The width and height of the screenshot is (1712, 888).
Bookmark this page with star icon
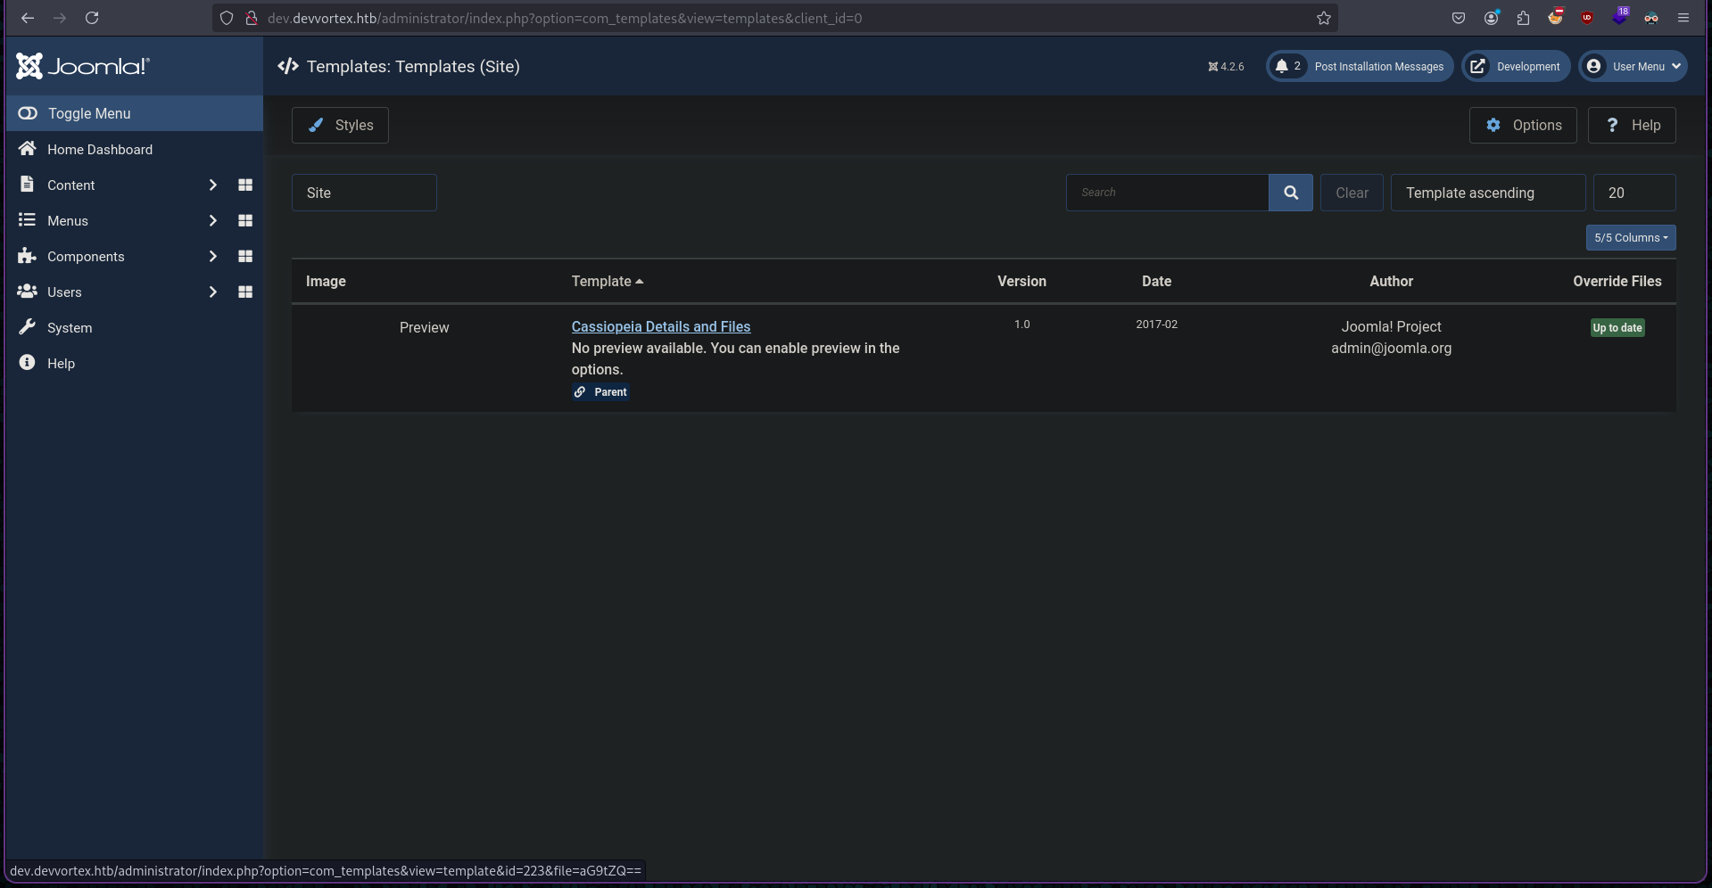(x=1324, y=18)
